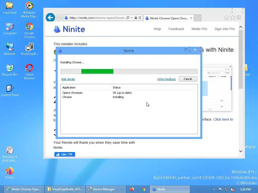Click the Firefox taskbar icon

(x=132, y=189)
